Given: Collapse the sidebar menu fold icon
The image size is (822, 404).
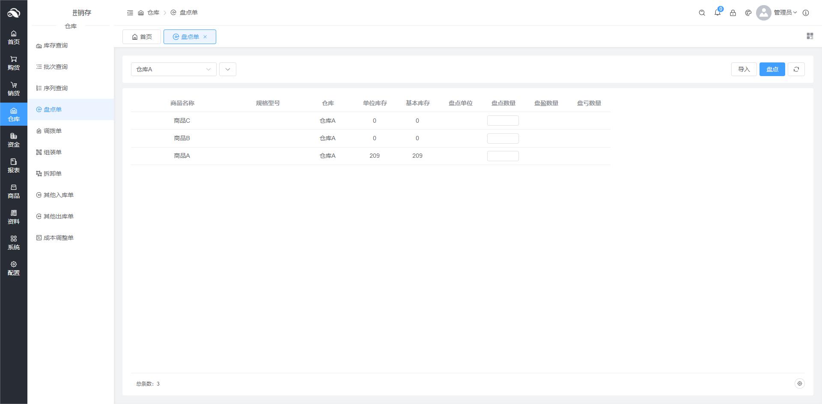Looking at the screenshot, I should pyautogui.click(x=130, y=13).
